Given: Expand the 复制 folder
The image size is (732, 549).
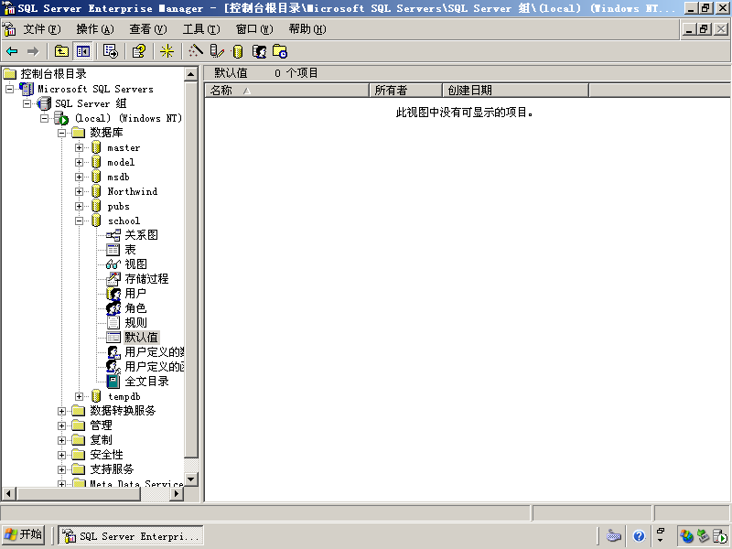Looking at the screenshot, I should 61,440.
